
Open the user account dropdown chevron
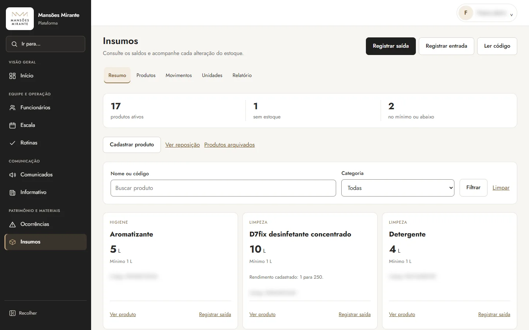click(x=511, y=15)
